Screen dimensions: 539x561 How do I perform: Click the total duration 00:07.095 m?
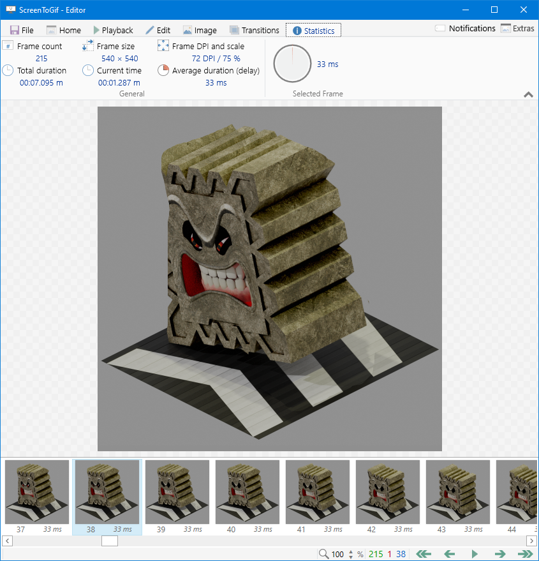click(x=41, y=82)
